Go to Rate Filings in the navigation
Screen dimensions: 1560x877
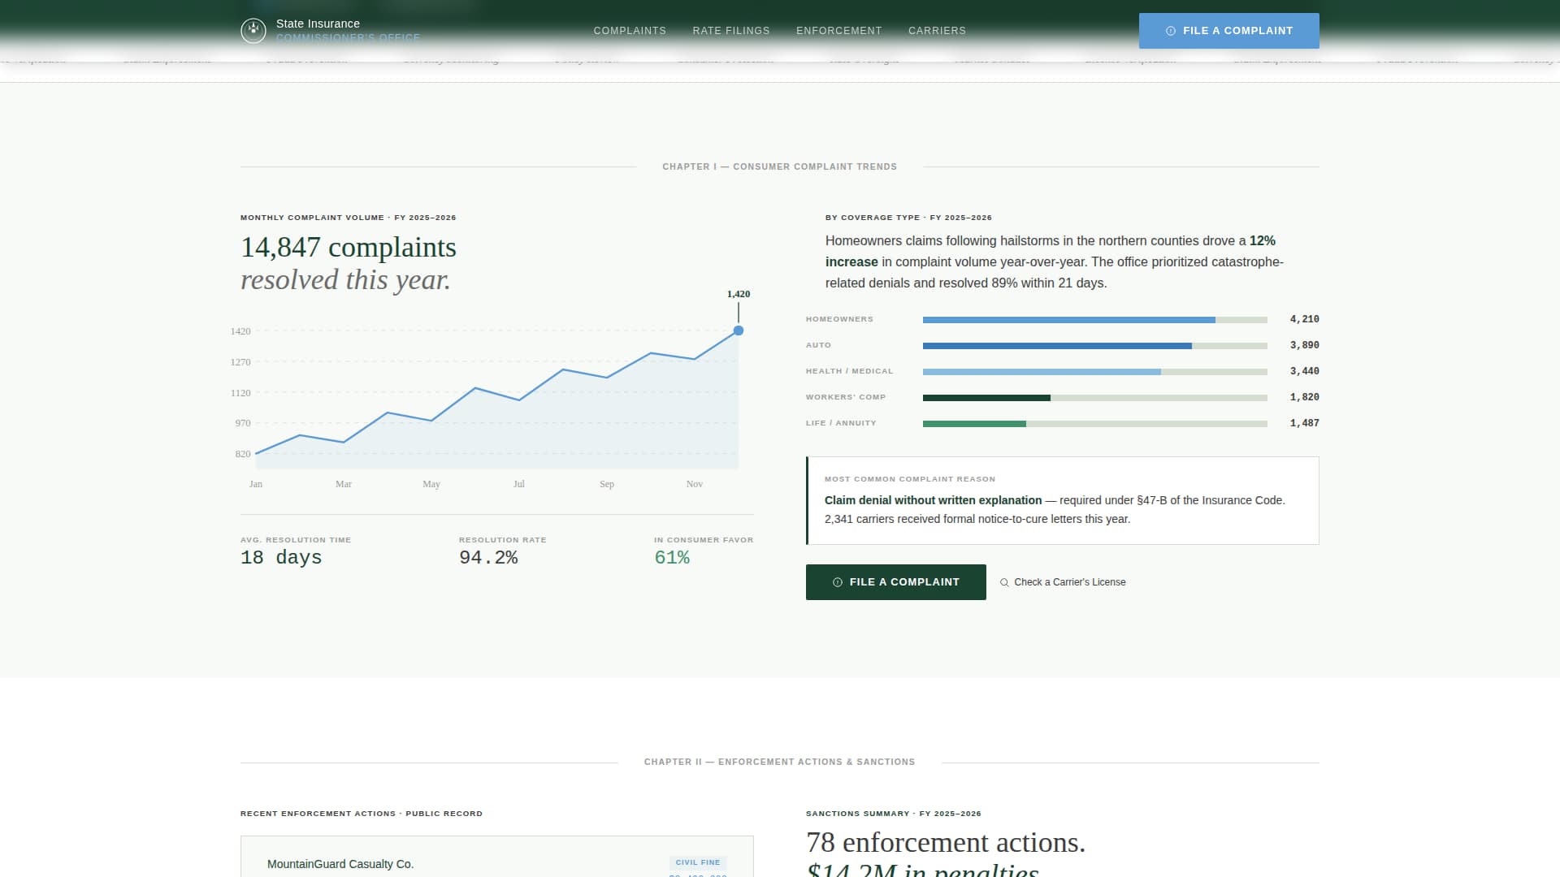click(731, 31)
